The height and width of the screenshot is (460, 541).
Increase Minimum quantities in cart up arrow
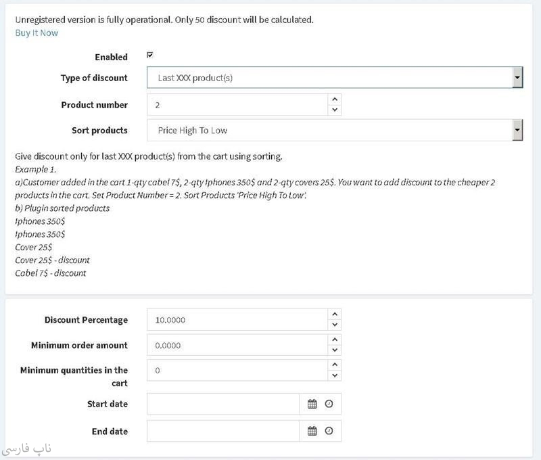coord(334,365)
